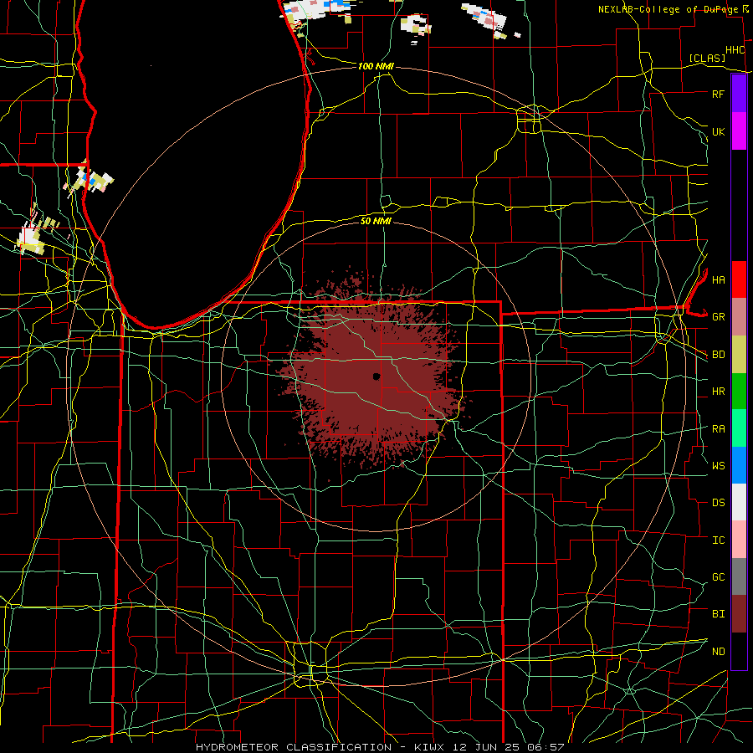Select the BI legend label

[x=718, y=614]
